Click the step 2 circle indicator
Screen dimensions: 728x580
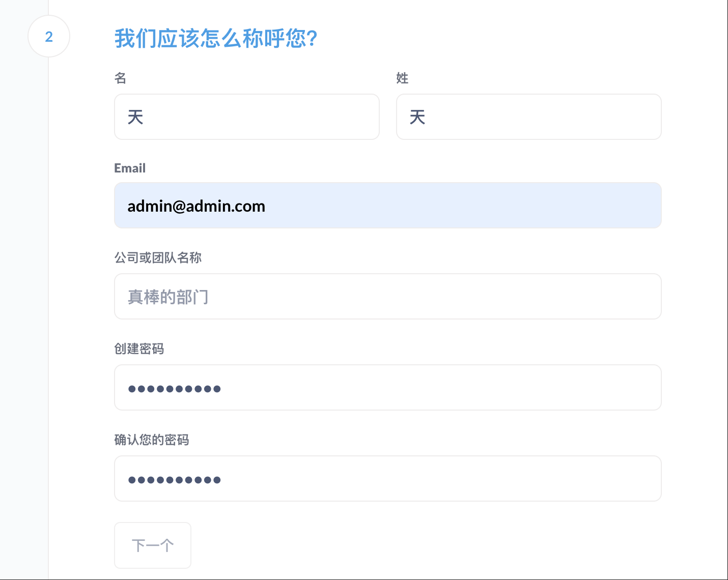coord(49,37)
